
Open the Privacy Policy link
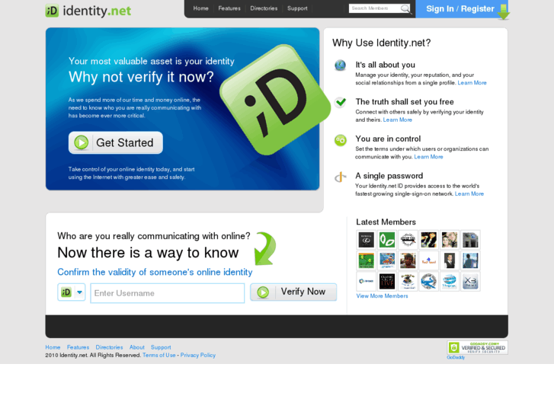point(198,355)
